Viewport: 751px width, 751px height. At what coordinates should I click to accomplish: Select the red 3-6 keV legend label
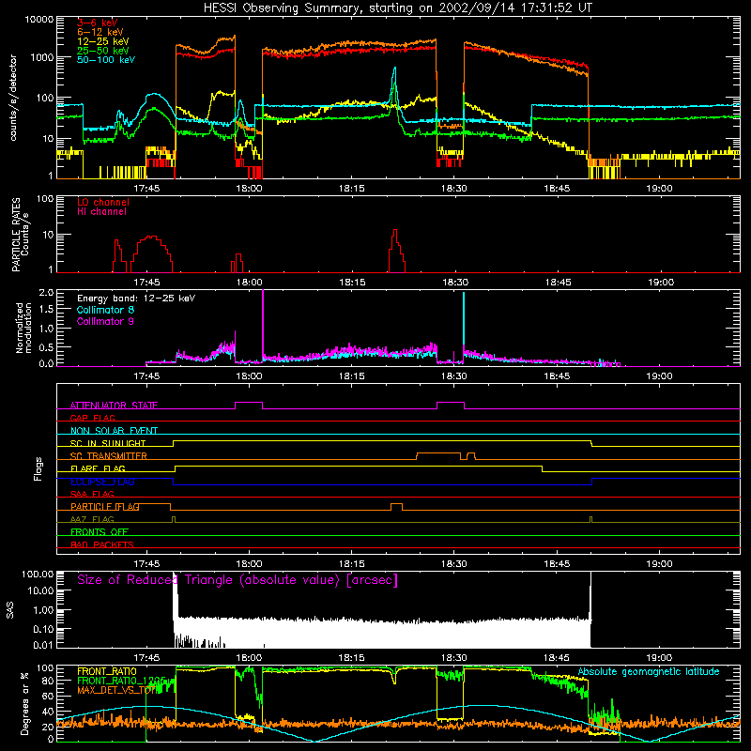pos(98,23)
